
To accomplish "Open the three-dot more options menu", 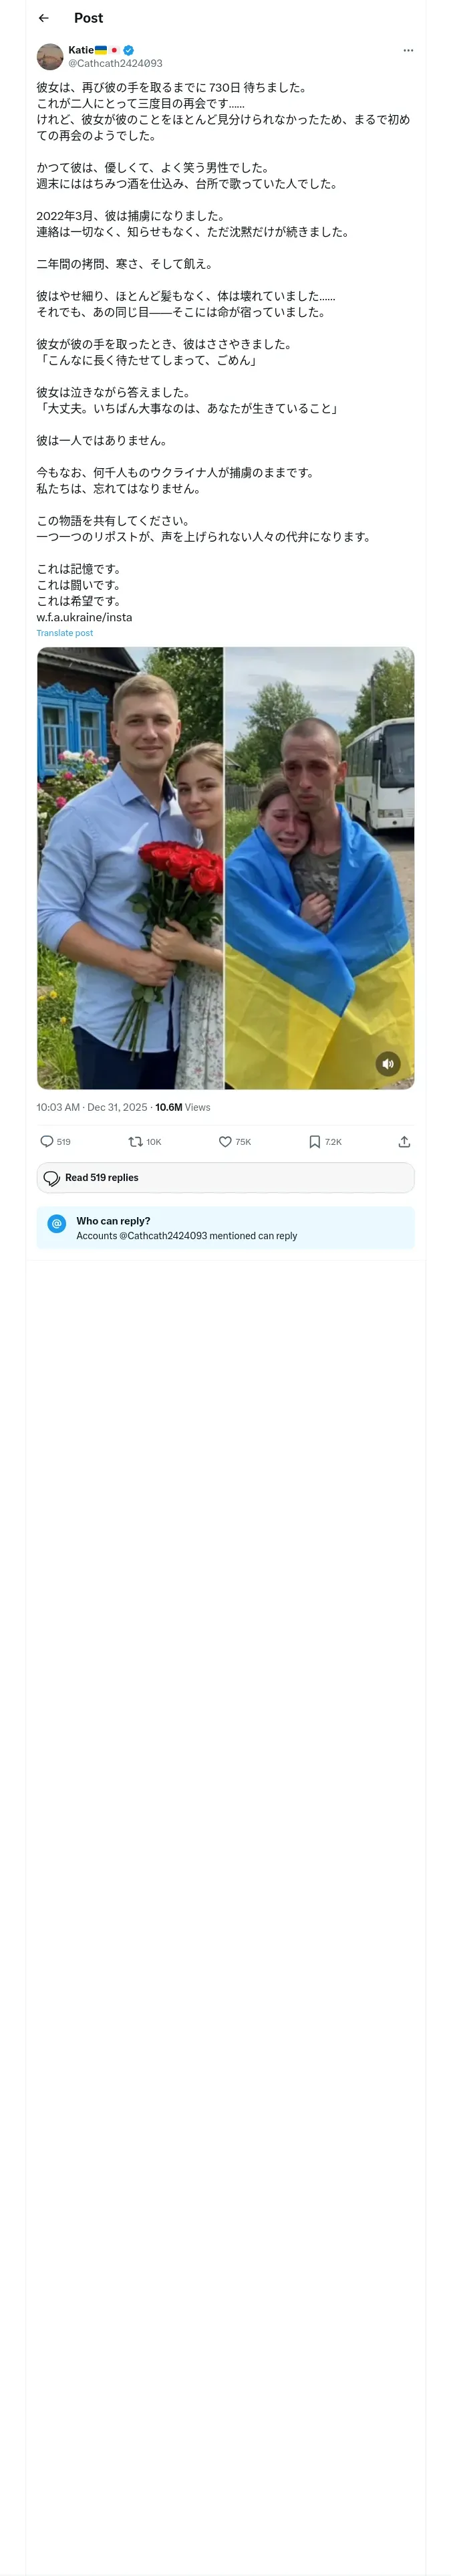I will tap(408, 50).
